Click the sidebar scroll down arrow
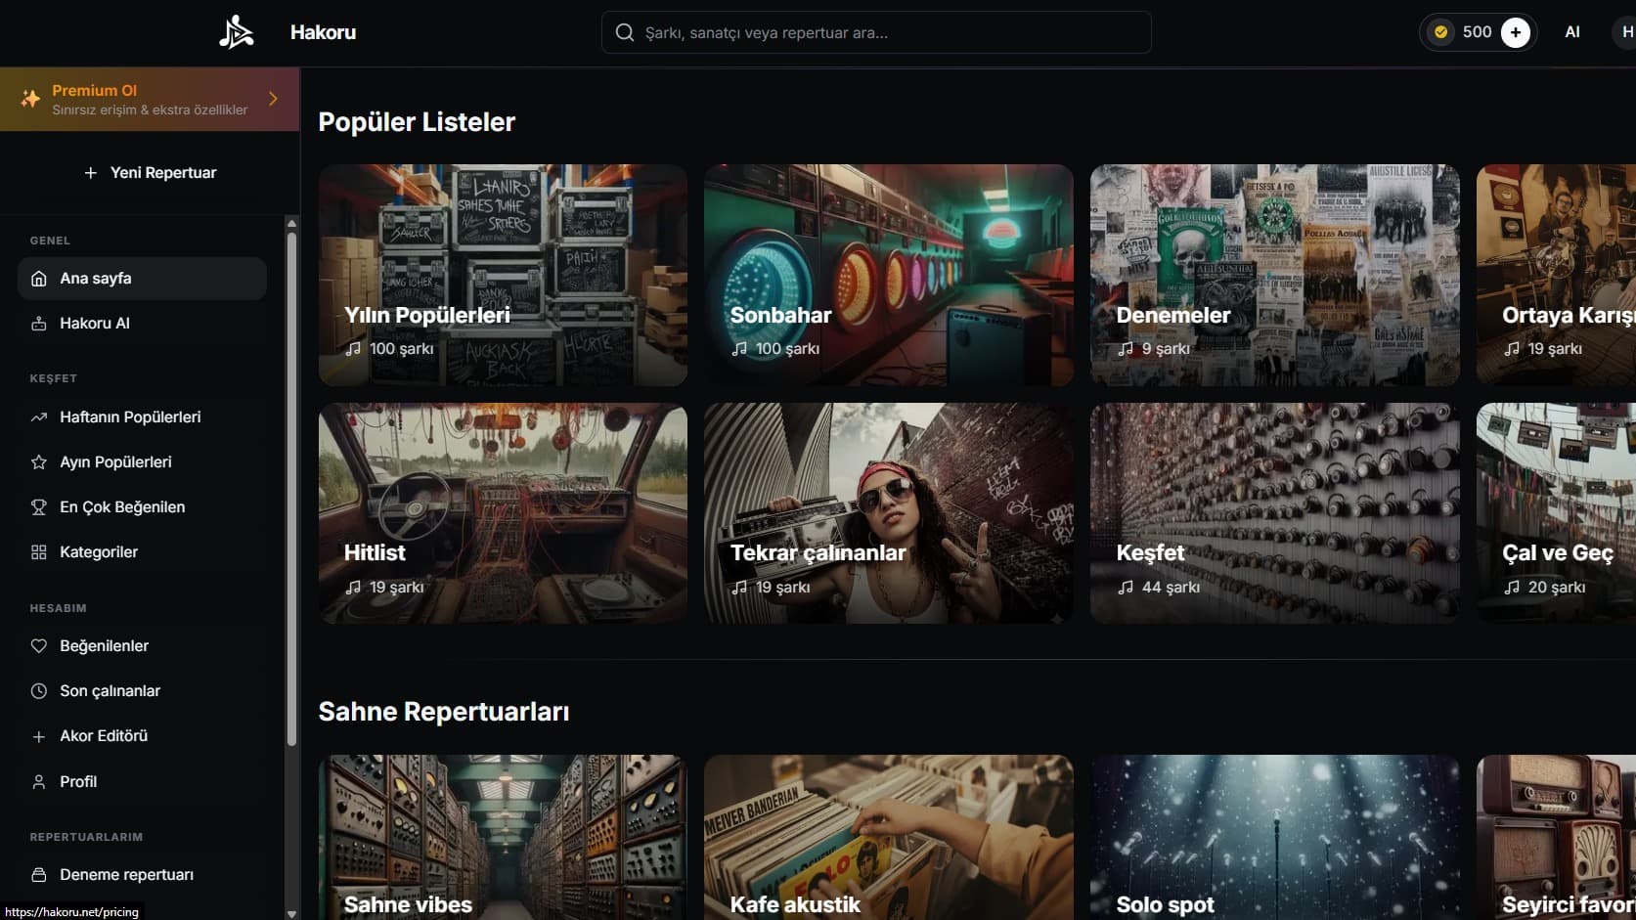1636x920 pixels. (x=291, y=913)
